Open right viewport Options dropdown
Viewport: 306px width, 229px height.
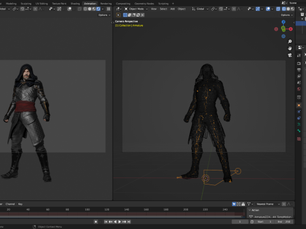click(x=287, y=15)
